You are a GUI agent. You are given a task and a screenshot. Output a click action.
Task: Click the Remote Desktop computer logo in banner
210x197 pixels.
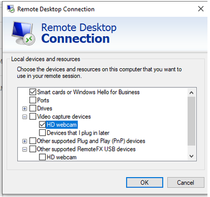(x=23, y=33)
